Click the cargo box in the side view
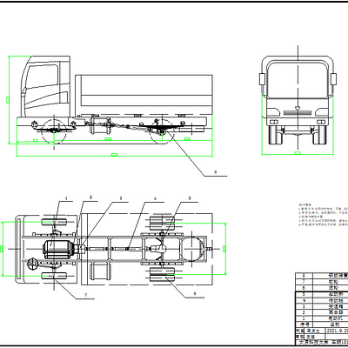Viewport: 348px width, 348px height. click(144, 95)
